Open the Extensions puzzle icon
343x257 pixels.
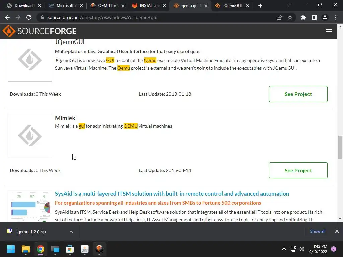tap(303, 17)
